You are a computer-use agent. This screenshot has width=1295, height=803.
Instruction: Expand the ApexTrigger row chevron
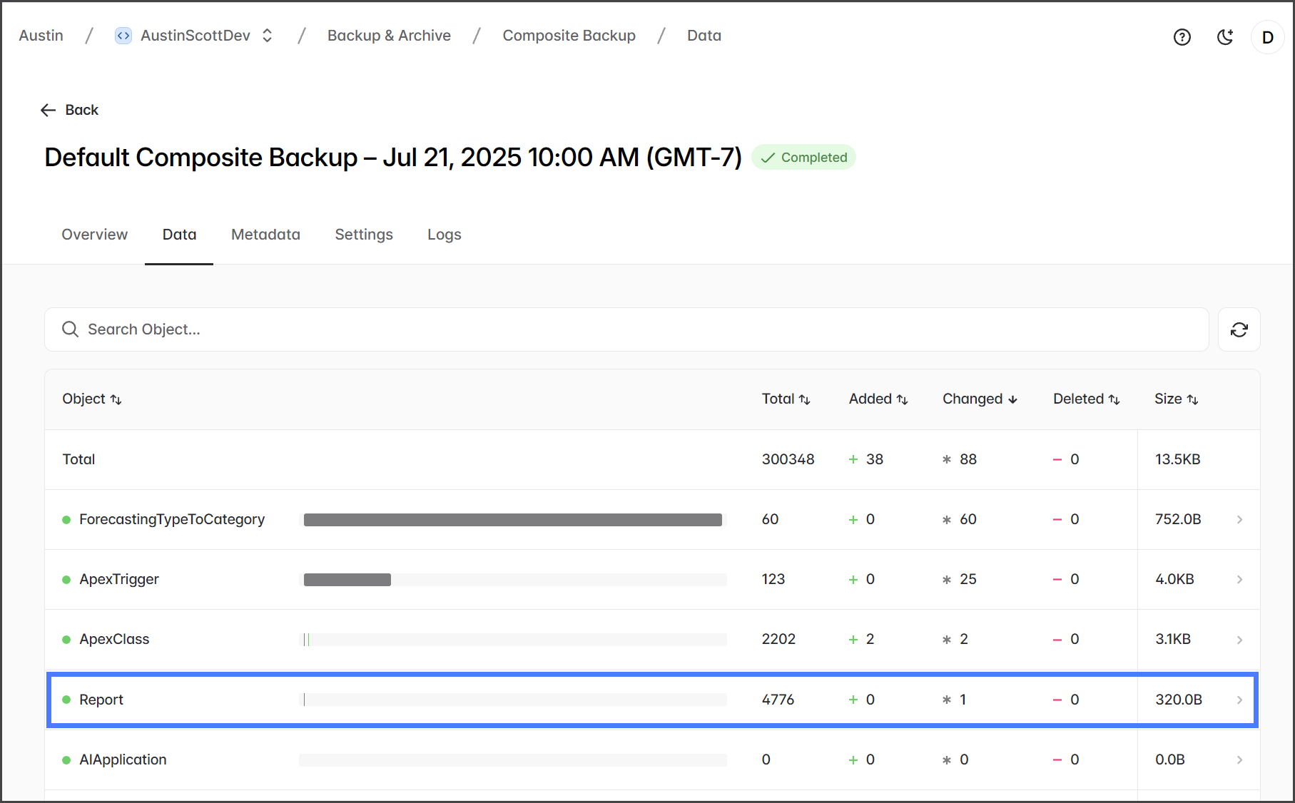click(x=1239, y=580)
